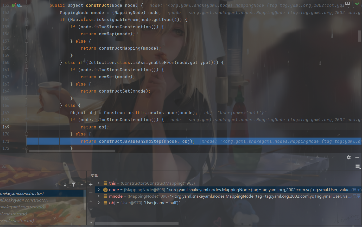Click the editor horizontal scrollbar
This screenshot has width=362, height=227.
(72, 151)
